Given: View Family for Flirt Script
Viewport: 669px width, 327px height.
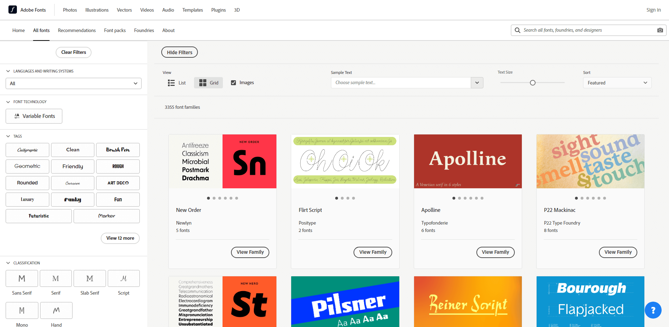Looking at the screenshot, I should [x=373, y=252].
